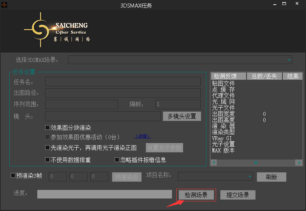
Task: Click the 镜头 input field
Action: [102, 116]
